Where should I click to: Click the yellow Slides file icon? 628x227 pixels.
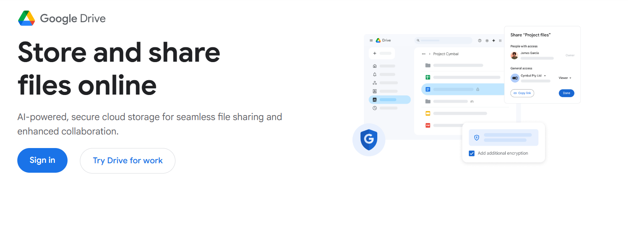click(428, 113)
